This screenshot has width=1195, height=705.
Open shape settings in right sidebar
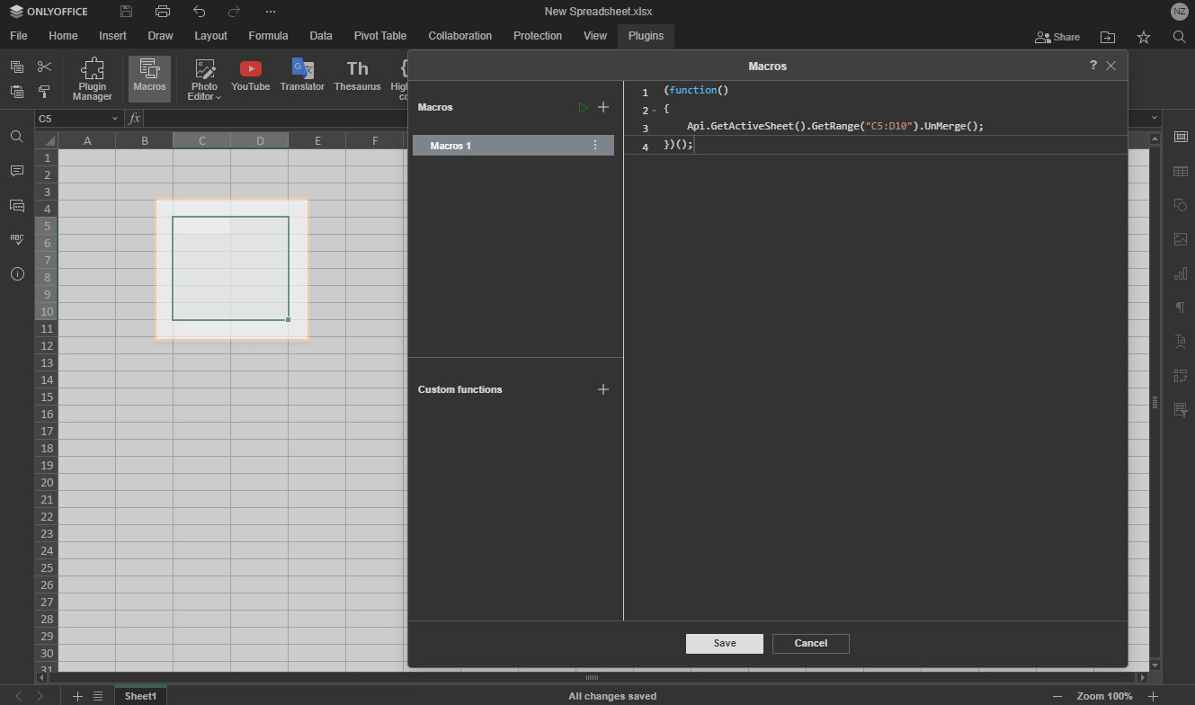(x=1181, y=205)
